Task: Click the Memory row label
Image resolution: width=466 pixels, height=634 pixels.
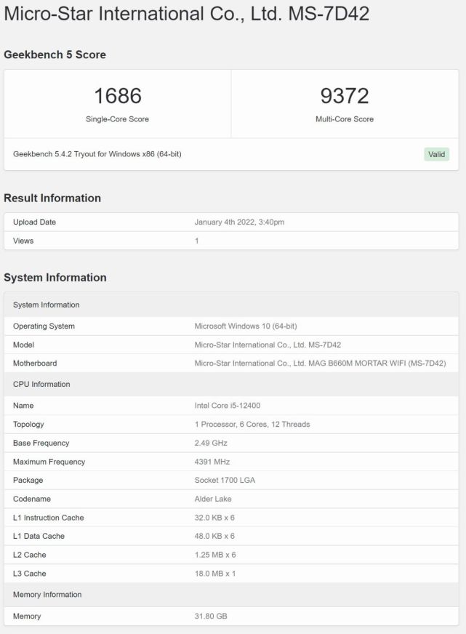Action: (27, 617)
